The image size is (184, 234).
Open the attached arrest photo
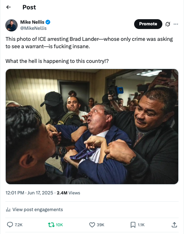click(x=92, y=127)
